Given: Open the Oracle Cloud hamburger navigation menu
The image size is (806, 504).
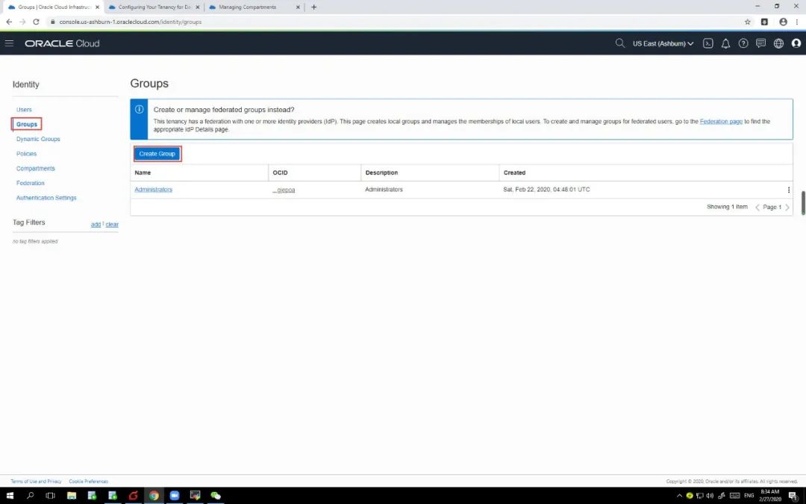Looking at the screenshot, I should click(x=9, y=43).
